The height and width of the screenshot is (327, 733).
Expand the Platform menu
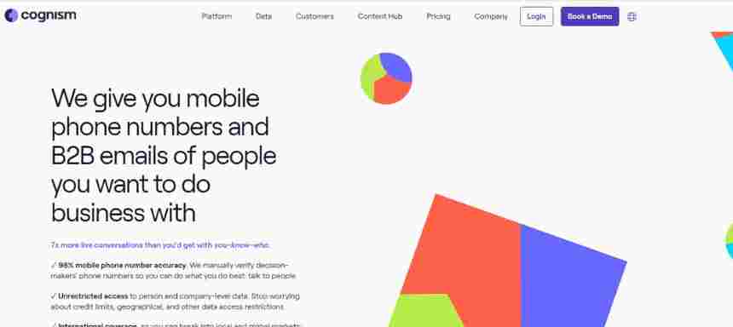pos(216,16)
